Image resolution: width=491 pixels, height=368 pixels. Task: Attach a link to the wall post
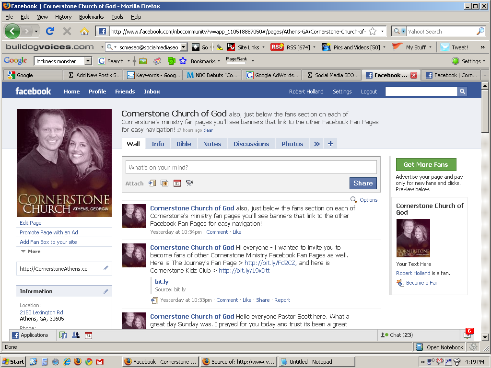[x=152, y=183]
